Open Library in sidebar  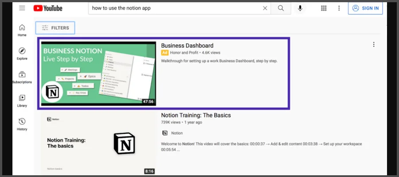pos(22,100)
